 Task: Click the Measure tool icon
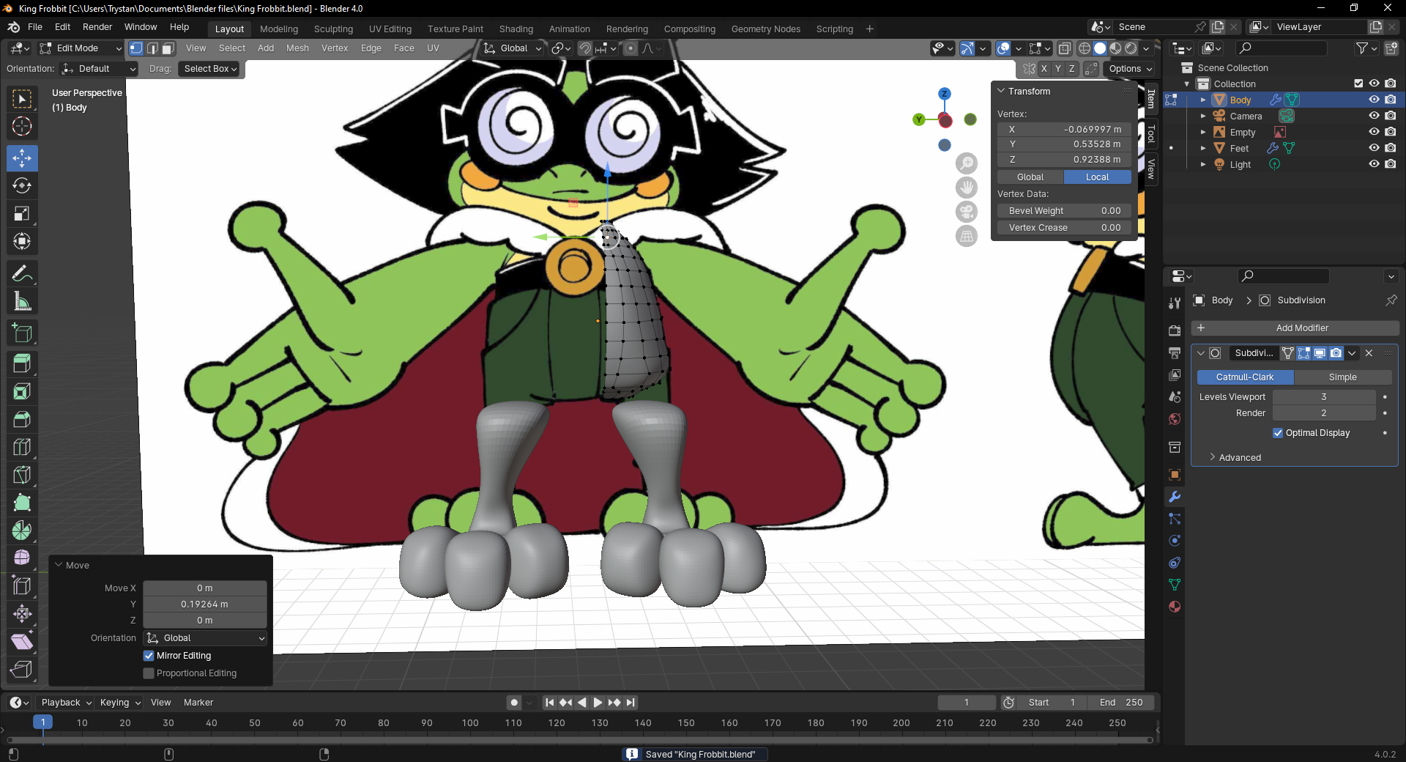pos(22,301)
